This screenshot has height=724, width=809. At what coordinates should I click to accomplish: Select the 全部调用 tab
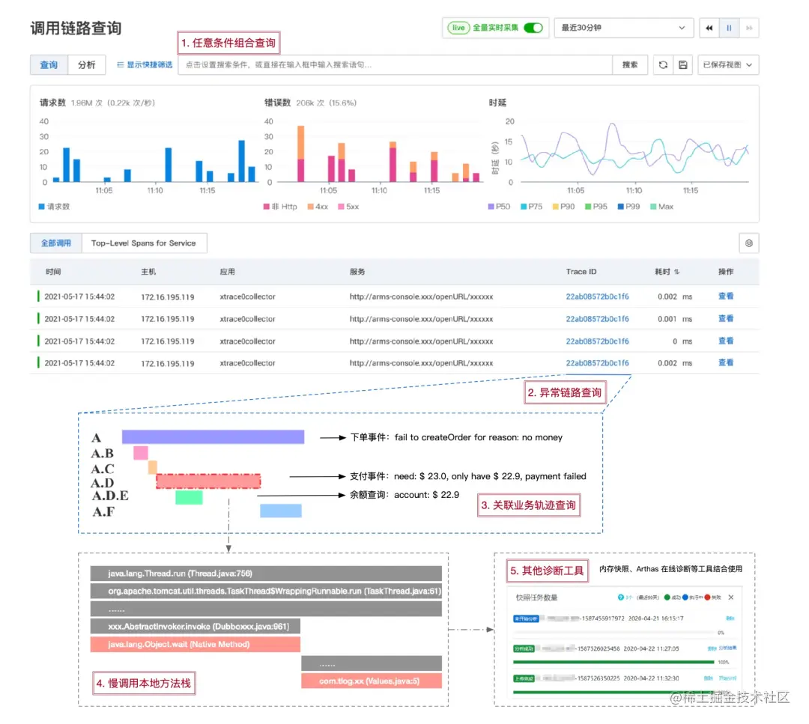pos(55,243)
